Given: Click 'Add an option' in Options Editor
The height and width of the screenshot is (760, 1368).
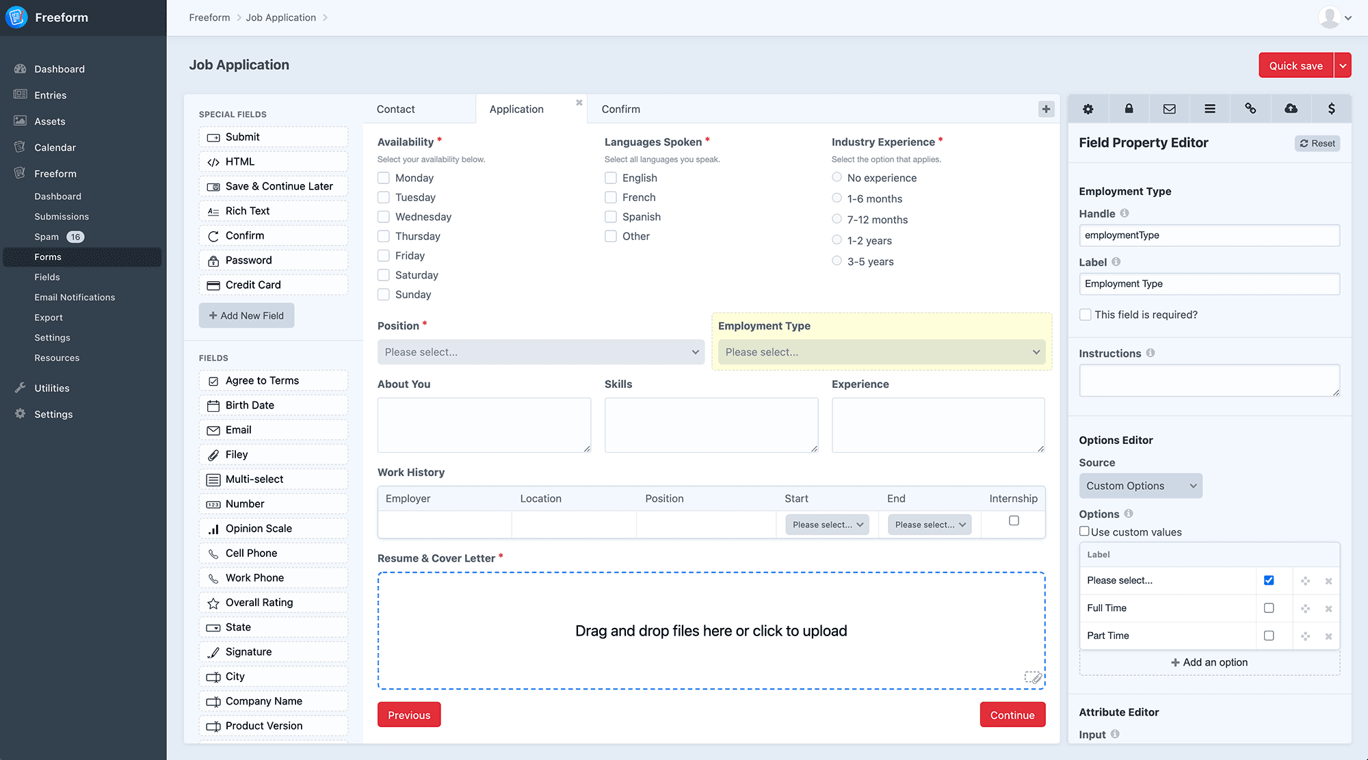Looking at the screenshot, I should (x=1209, y=662).
